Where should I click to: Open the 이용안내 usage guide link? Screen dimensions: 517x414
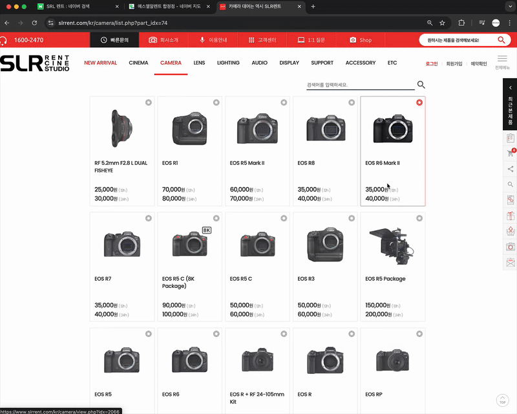click(213, 40)
